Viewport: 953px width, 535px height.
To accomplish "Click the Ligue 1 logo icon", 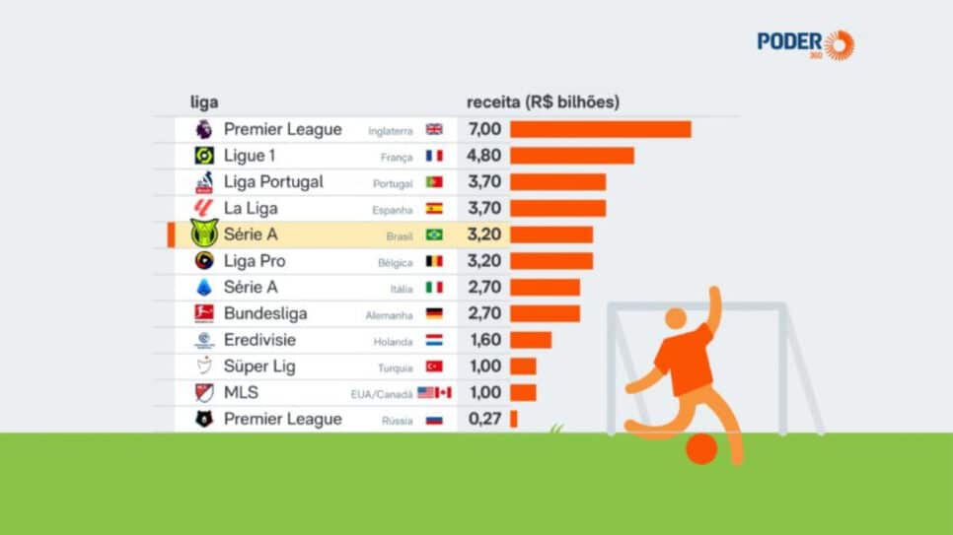I will click(x=204, y=156).
